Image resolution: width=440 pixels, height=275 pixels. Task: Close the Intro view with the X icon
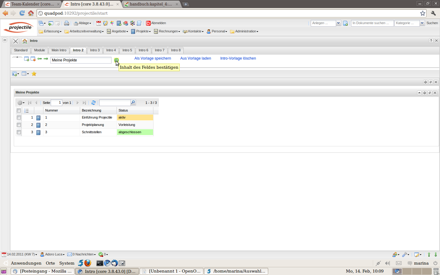click(x=16, y=41)
